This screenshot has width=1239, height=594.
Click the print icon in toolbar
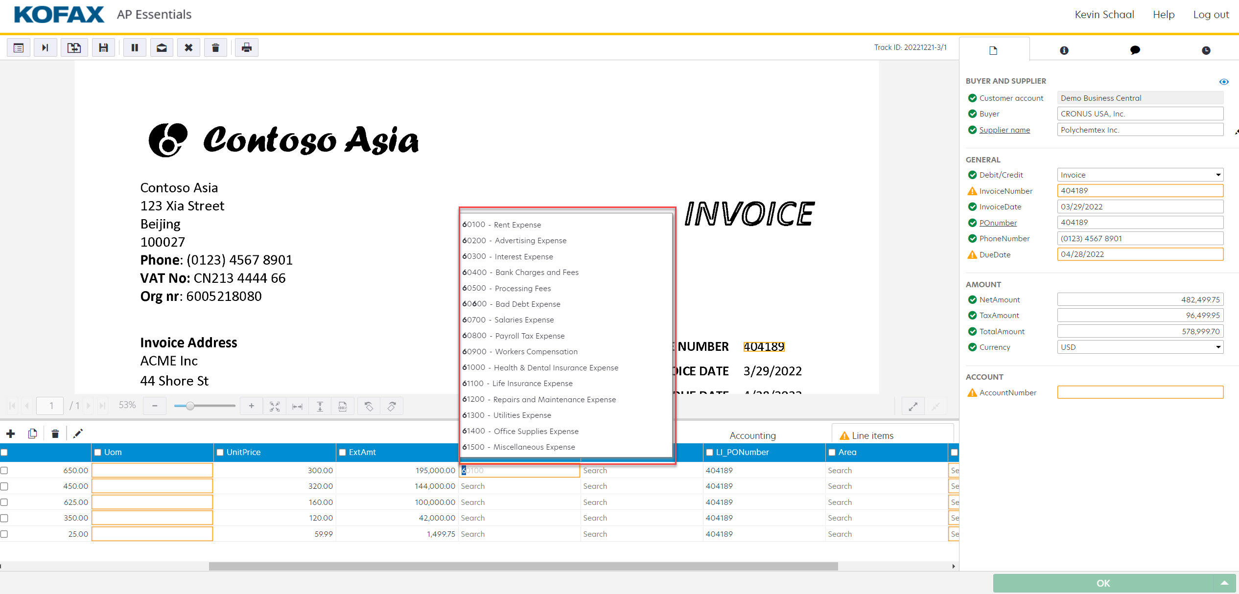tap(247, 47)
